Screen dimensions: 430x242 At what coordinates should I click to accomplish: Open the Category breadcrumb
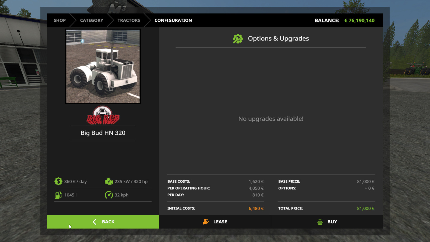92,20
